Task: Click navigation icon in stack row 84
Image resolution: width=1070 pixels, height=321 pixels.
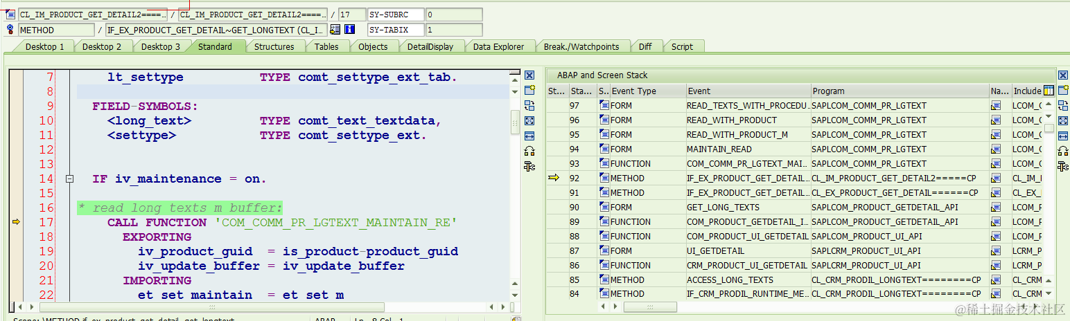Action: tap(996, 294)
